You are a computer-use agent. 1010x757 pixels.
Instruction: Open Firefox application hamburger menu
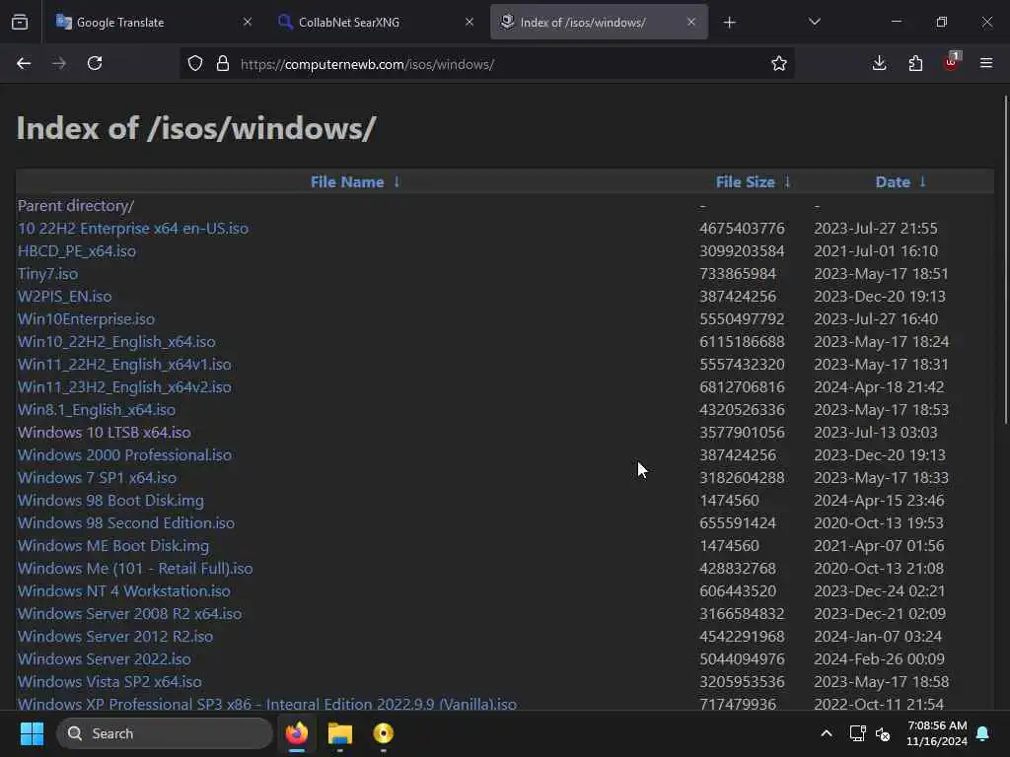pyautogui.click(x=986, y=64)
